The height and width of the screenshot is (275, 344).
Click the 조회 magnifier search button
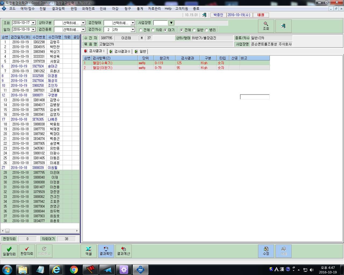coord(266,26)
